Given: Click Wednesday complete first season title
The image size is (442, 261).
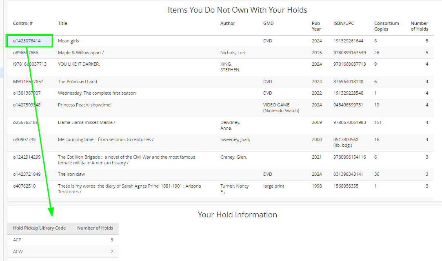Looking at the screenshot, I should tap(97, 93).
